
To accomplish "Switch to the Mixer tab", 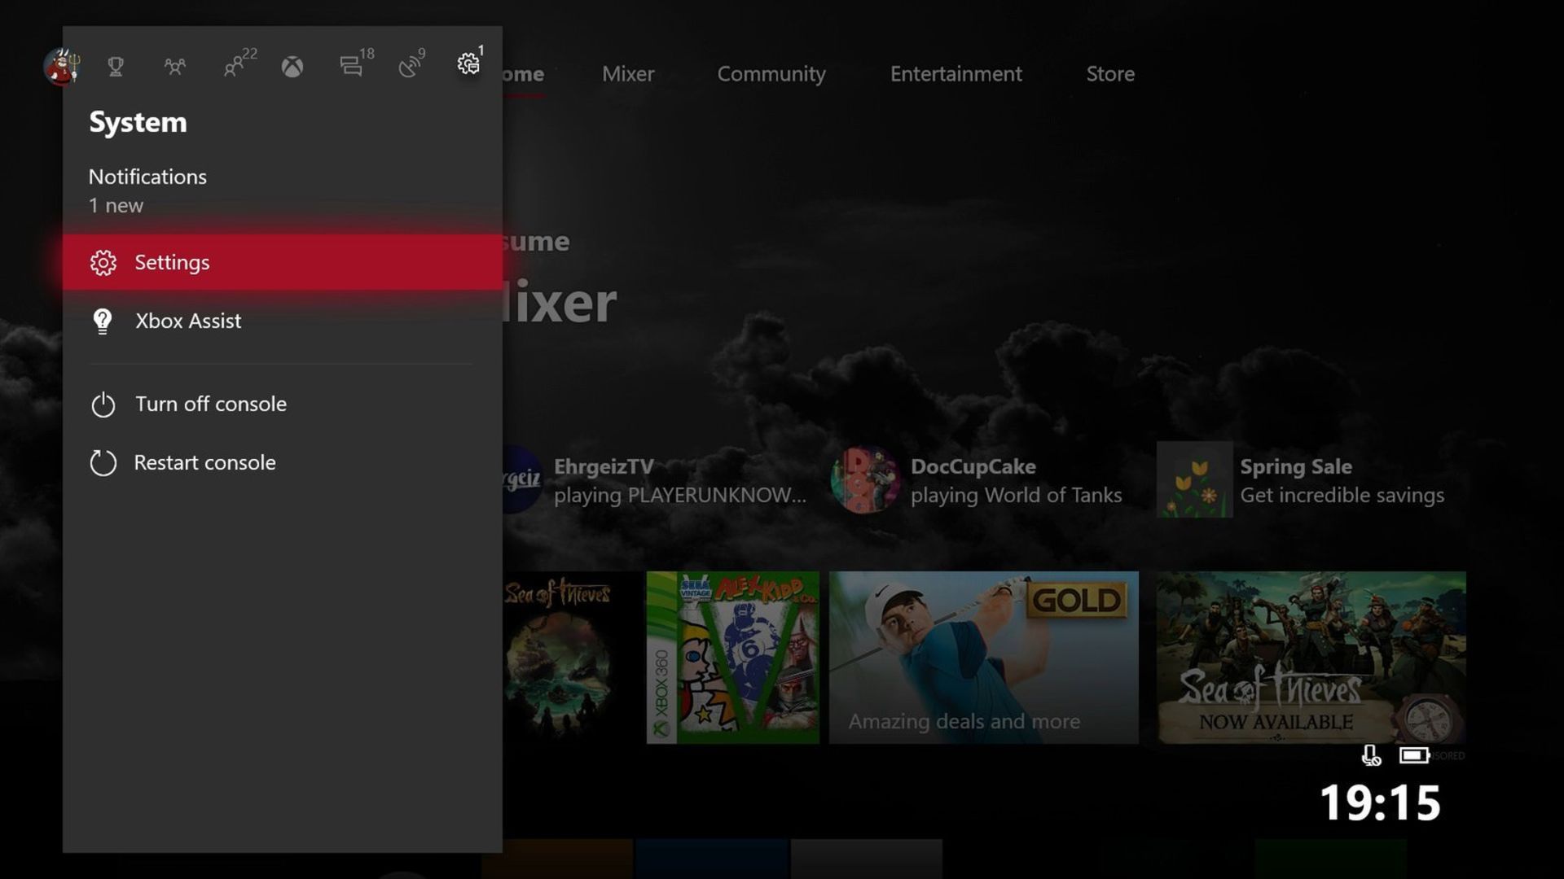I will pos(628,74).
